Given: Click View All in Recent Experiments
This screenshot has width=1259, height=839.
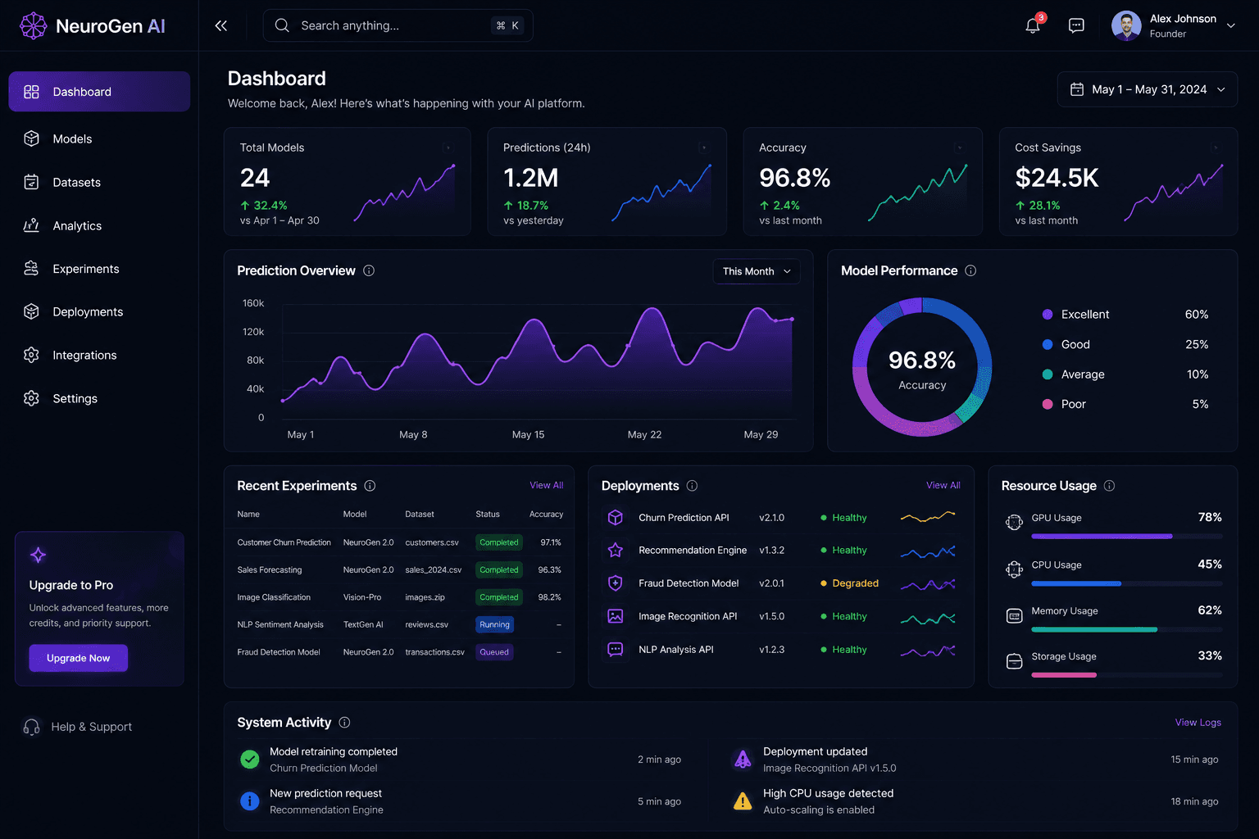Looking at the screenshot, I should (x=547, y=485).
